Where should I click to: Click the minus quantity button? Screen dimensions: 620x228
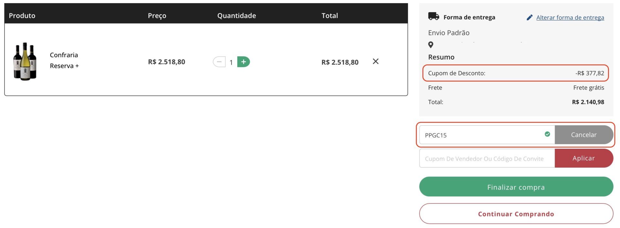click(x=219, y=62)
